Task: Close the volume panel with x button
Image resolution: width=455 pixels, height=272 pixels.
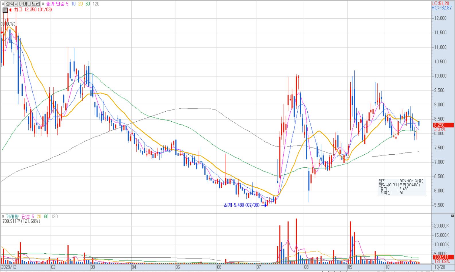Action: click(x=452, y=216)
